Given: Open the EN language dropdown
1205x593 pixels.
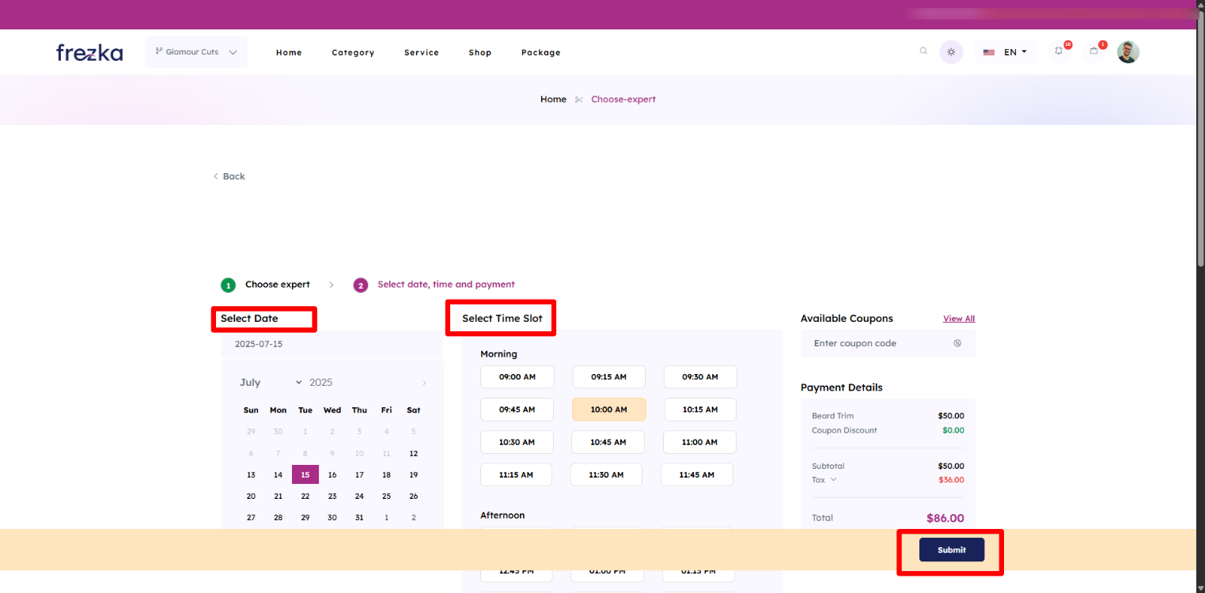Looking at the screenshot, I should tap(1005, 52).
